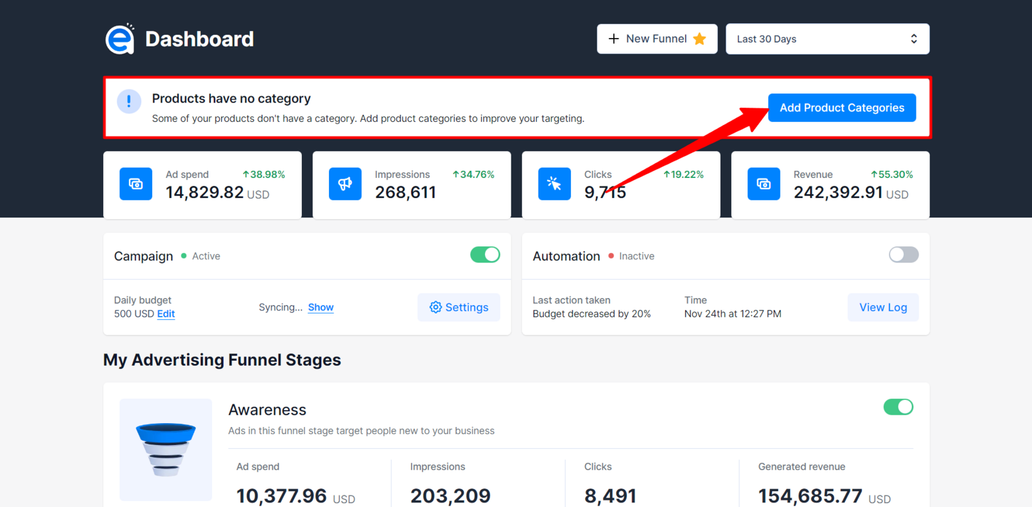Viewport: 1032px width, 507px height.
Task: Click the Dashboard logo icon
Action: coord(120,39)
